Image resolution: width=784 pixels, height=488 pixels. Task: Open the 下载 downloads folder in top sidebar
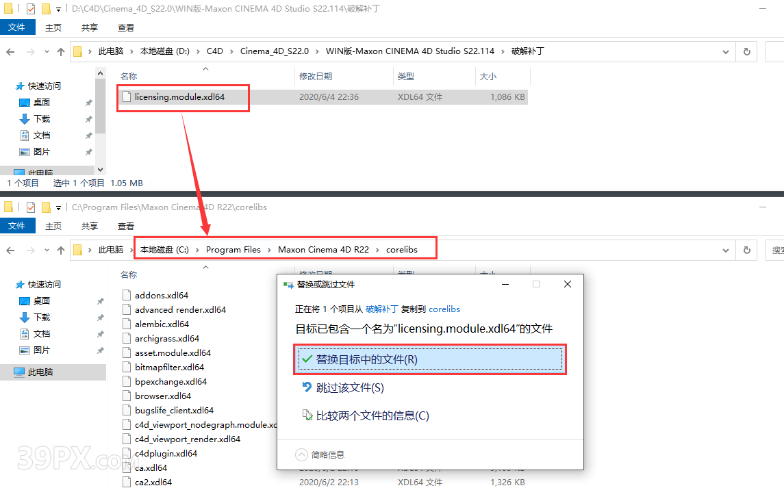[42, 119]
